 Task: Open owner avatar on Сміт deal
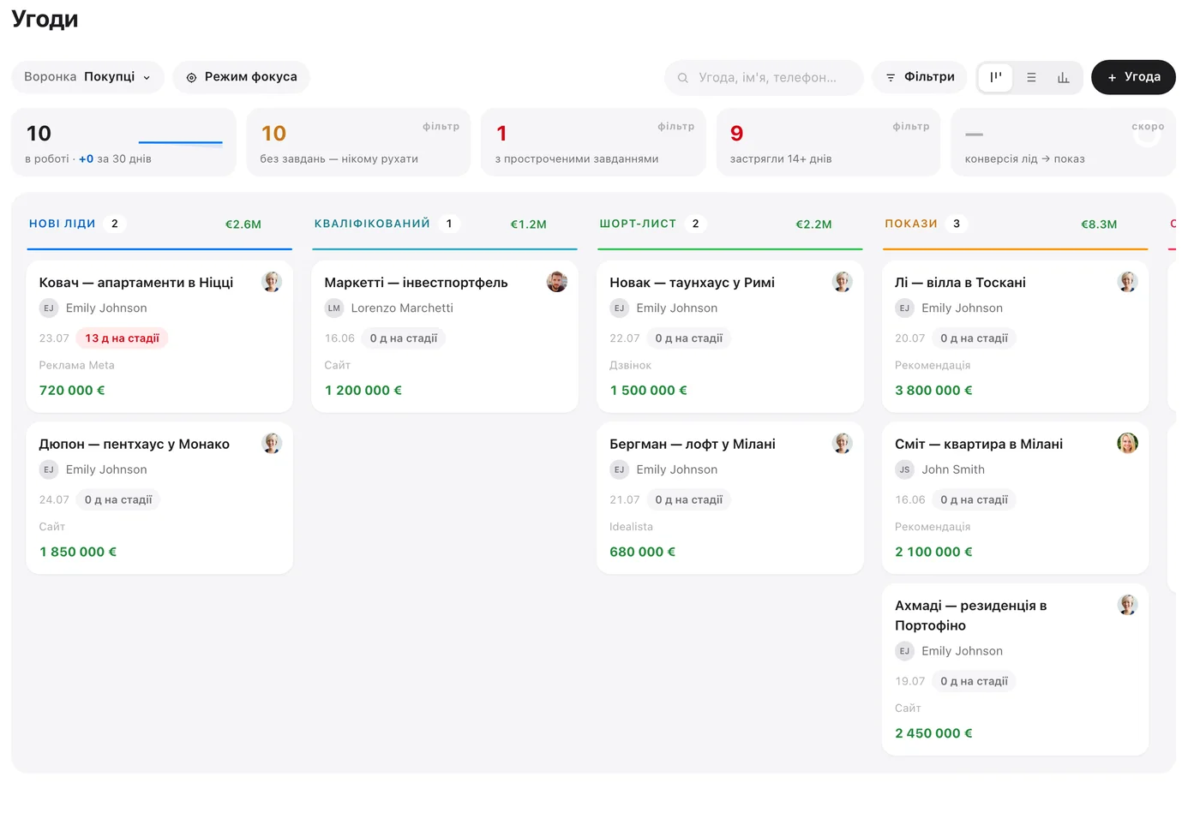pos(1127,443)
